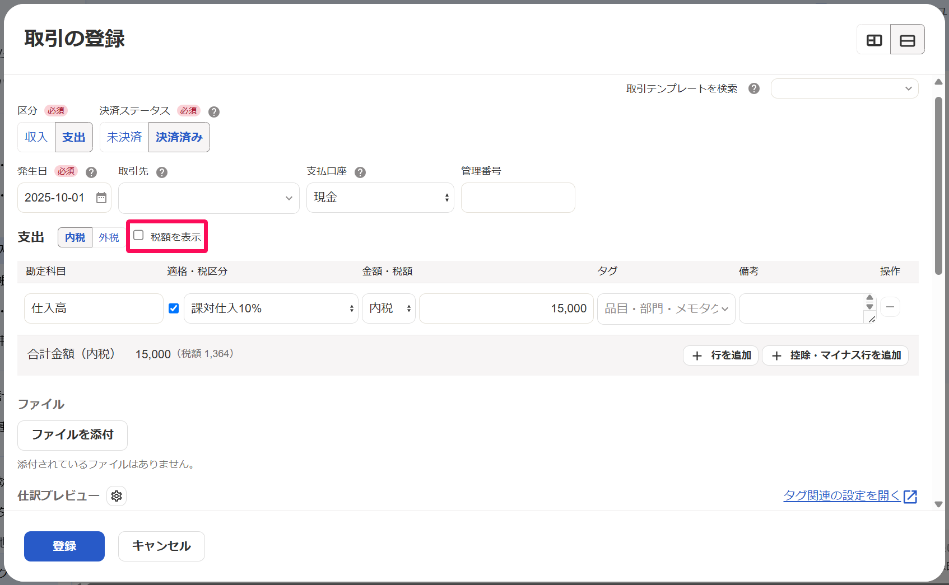Click the vertical scrollbar thumb of the dialog
The image size is (949, 585).
[938, 186]
